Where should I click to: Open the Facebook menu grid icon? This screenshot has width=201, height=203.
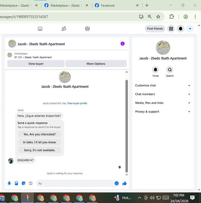point(171,28)
